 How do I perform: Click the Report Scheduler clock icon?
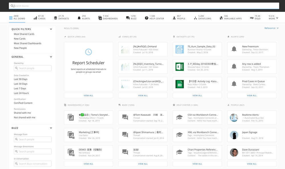point(89,52)
